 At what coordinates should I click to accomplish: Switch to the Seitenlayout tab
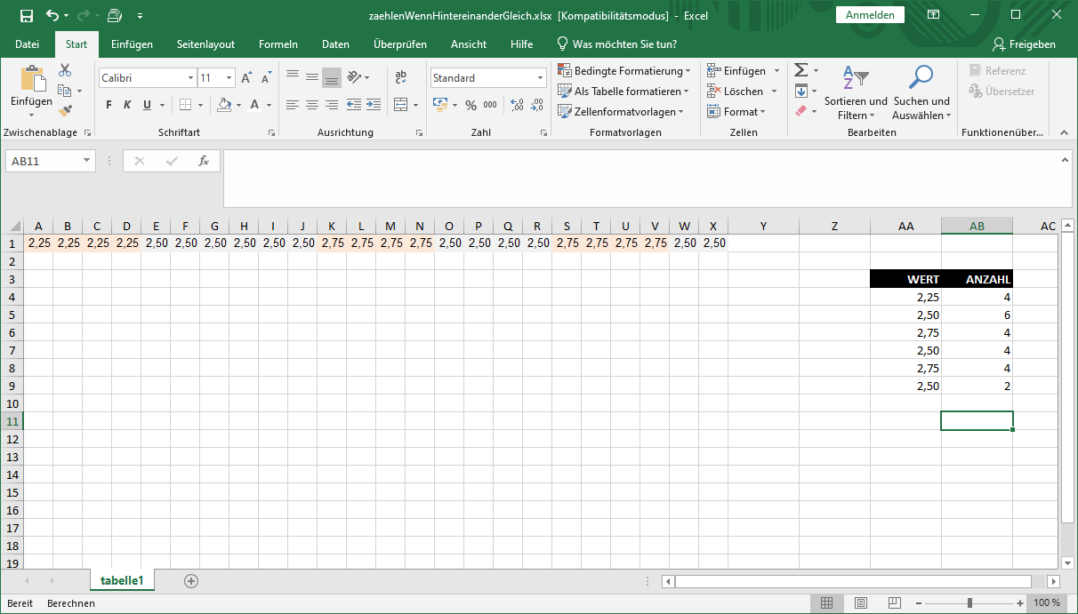(205, 44)
